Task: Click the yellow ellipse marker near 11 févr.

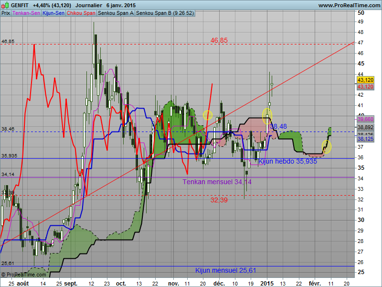Action: click(327, 147)
